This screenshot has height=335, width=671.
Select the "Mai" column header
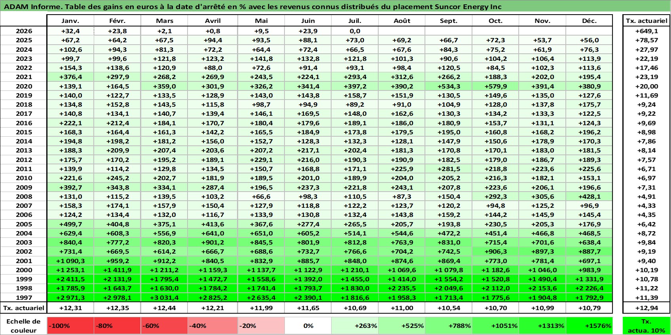pyautogui.click(x=261, y=21)
